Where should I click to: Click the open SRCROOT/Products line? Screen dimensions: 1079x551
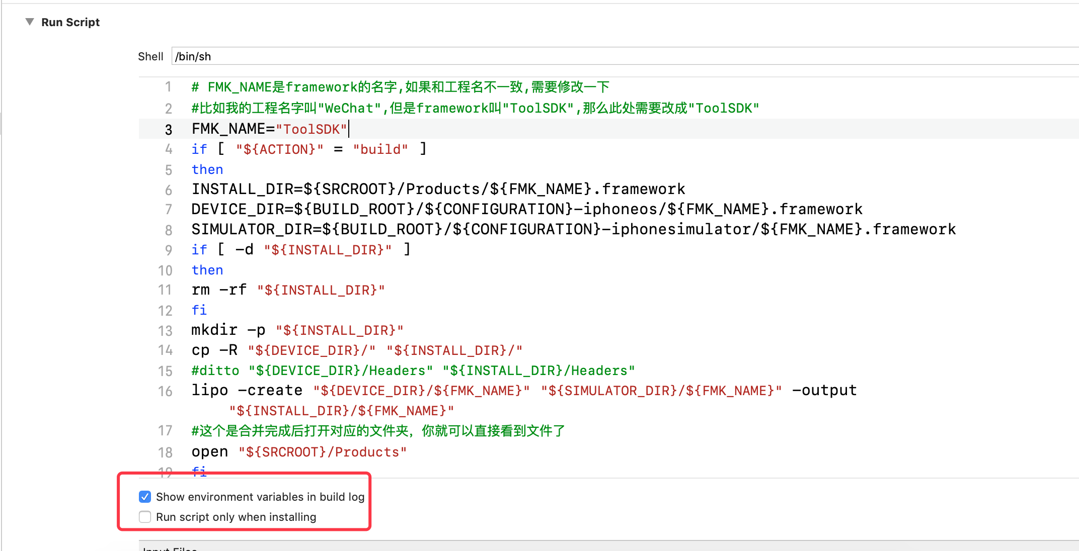pyautogui.click(x=299, y=452)
